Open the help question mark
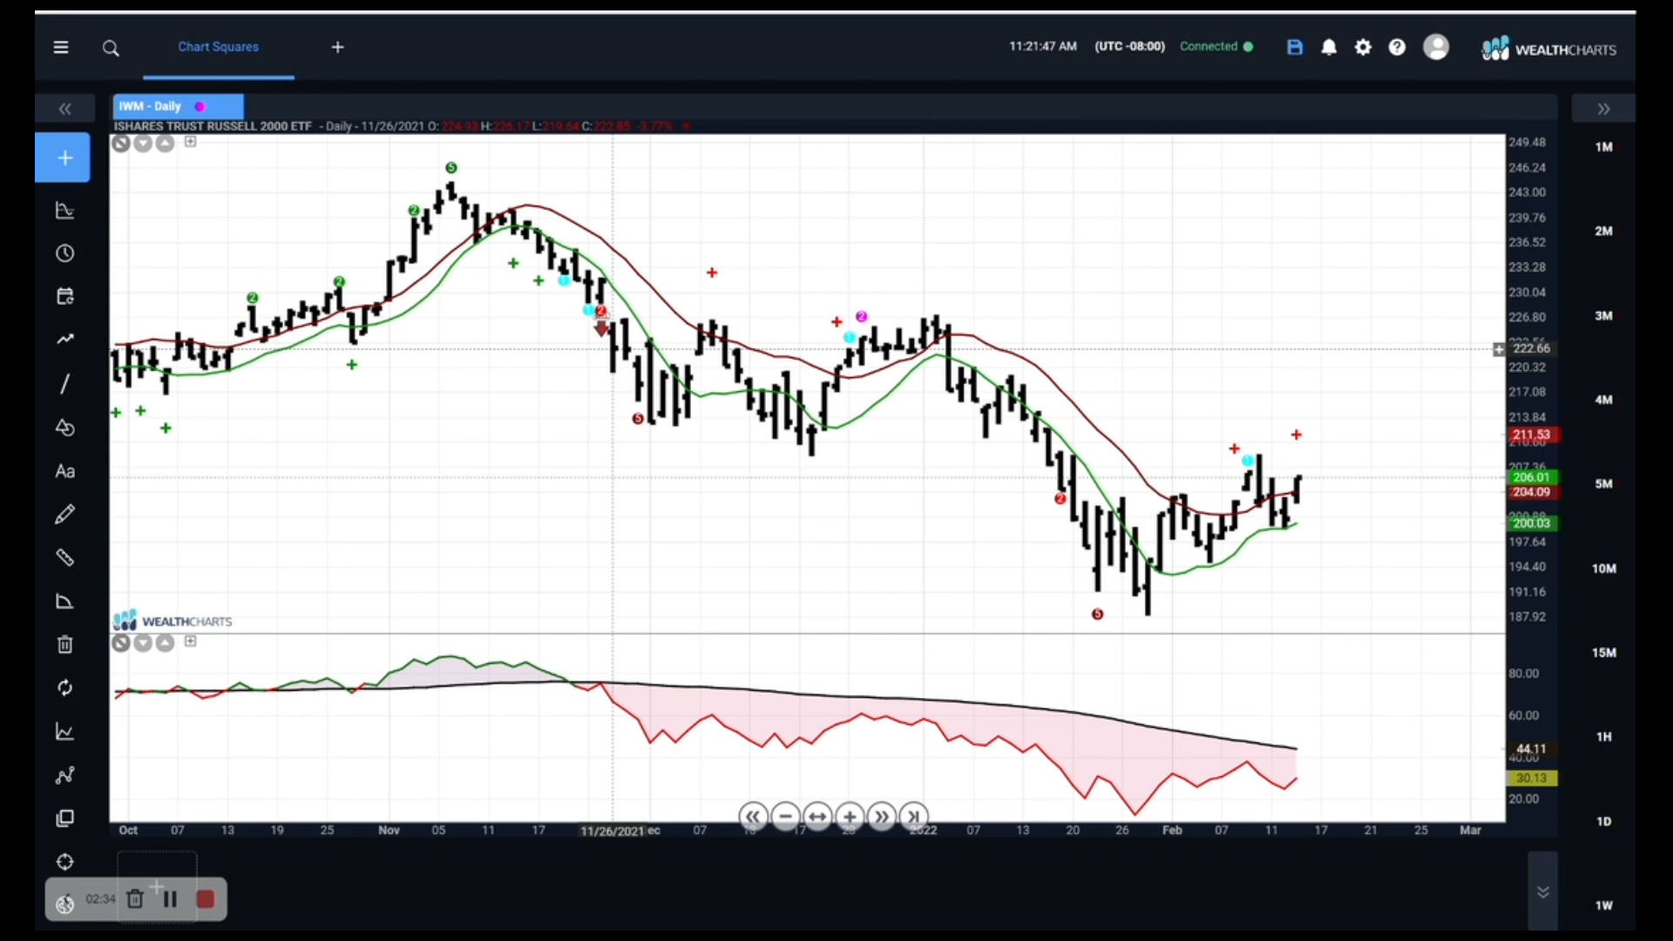This screenshot has width=1673, height=941. [1397, 47]
